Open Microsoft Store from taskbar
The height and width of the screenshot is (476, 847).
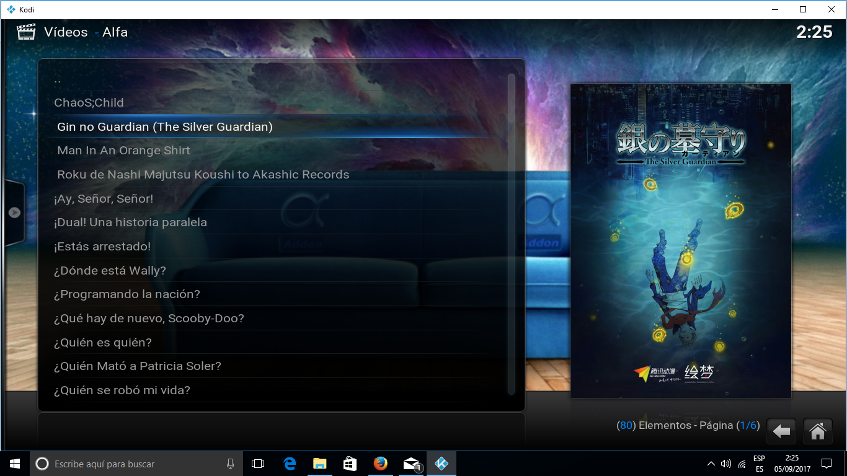tap(350, 464)
